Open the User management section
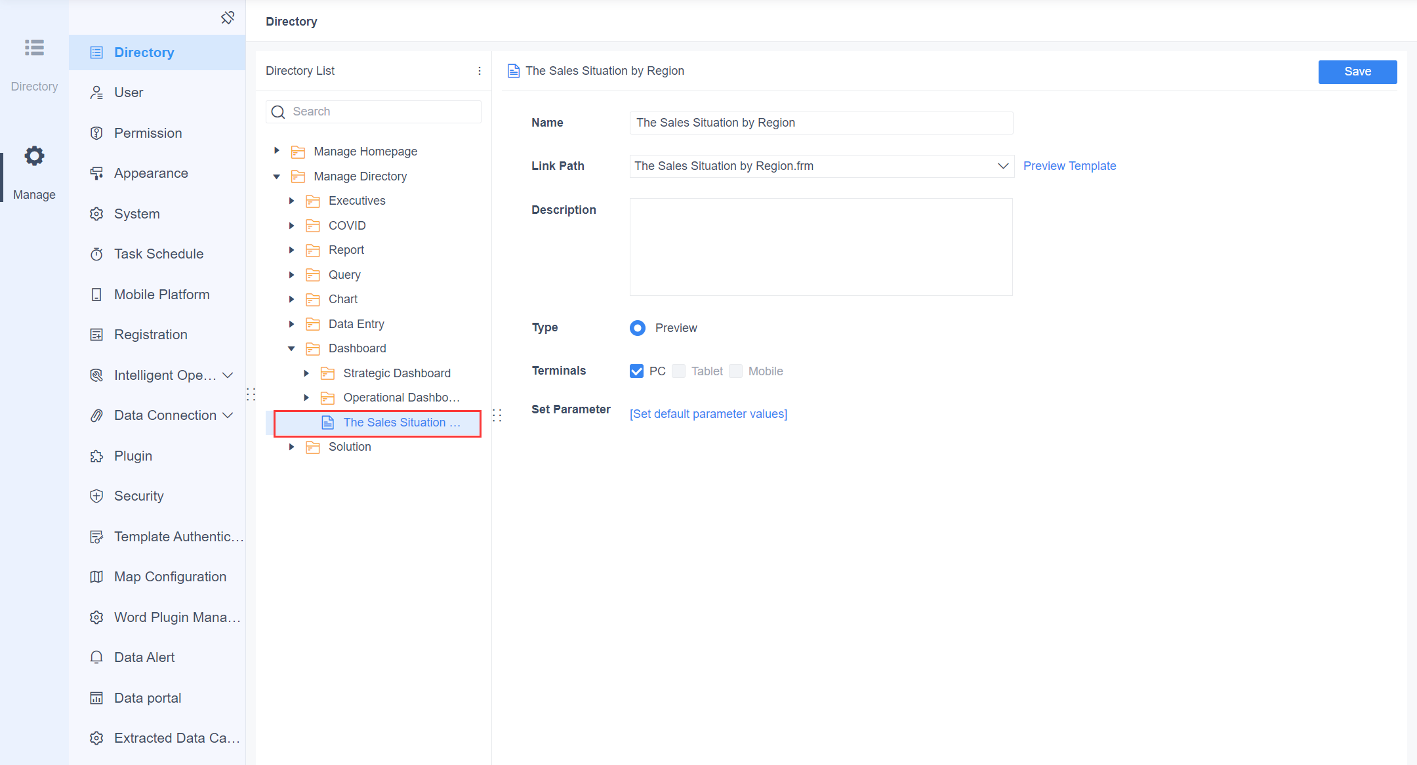The height and width of the screenshot is (765, 1417). 129,92
